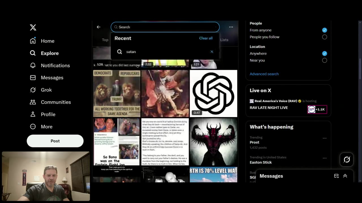The image size is (362, 203).
Task: Open the Bono Epstein flight log image
Action: click(x=117, y=142)
